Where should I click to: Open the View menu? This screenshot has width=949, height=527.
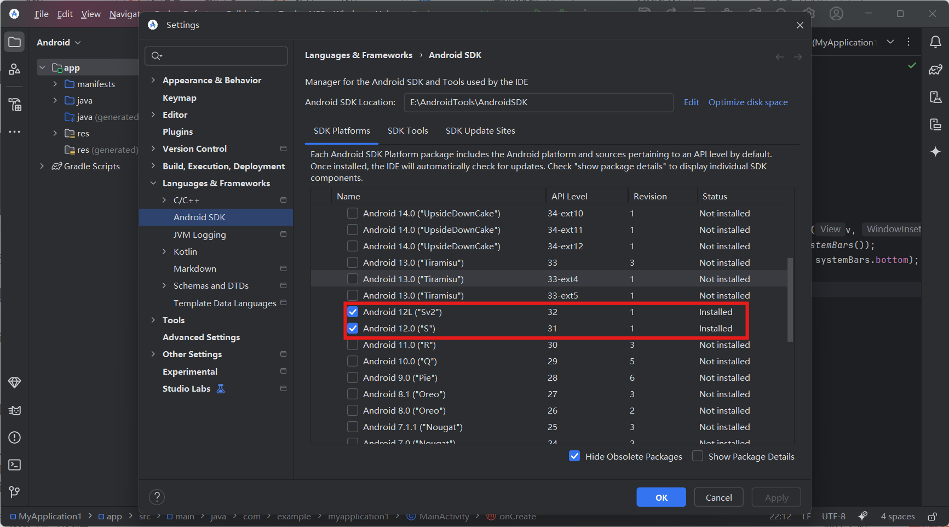tap(91, 14)
